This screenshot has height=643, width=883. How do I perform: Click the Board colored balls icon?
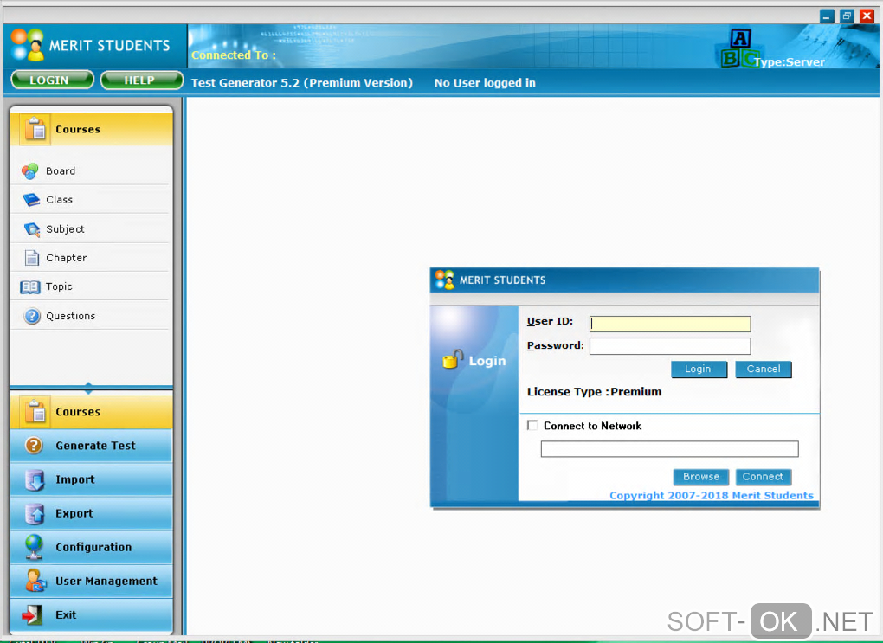(29, 170)
